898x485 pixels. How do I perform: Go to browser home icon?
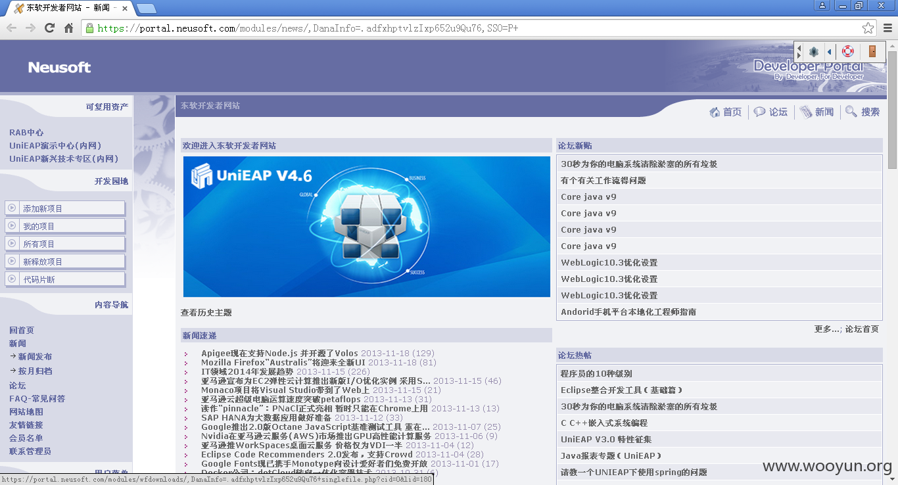tap(68, 28)
